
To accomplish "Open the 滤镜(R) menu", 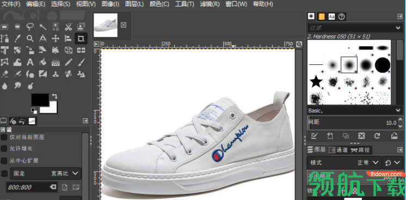I will (210, 4).
